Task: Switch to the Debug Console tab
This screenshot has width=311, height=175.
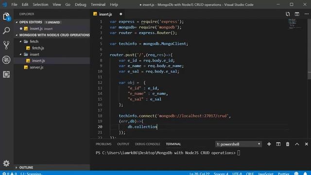Action: tap(147, 144)
